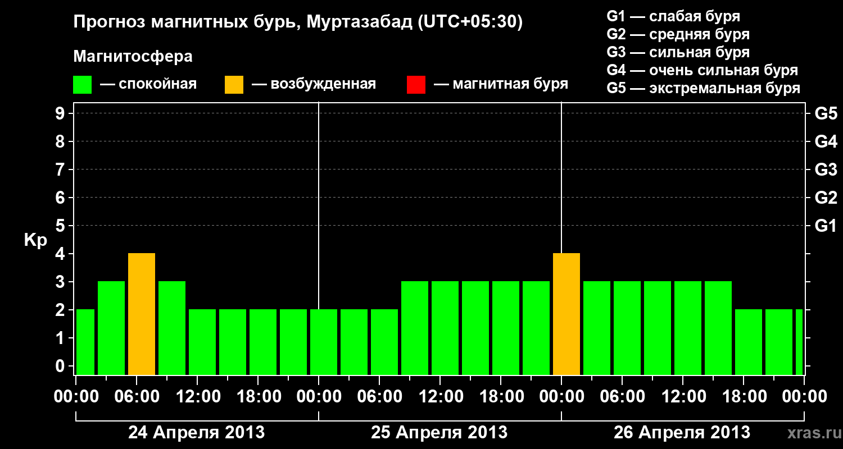Click 'G1 — слабая буря' description line
843x449 pixels.
[x=673, y=16]
